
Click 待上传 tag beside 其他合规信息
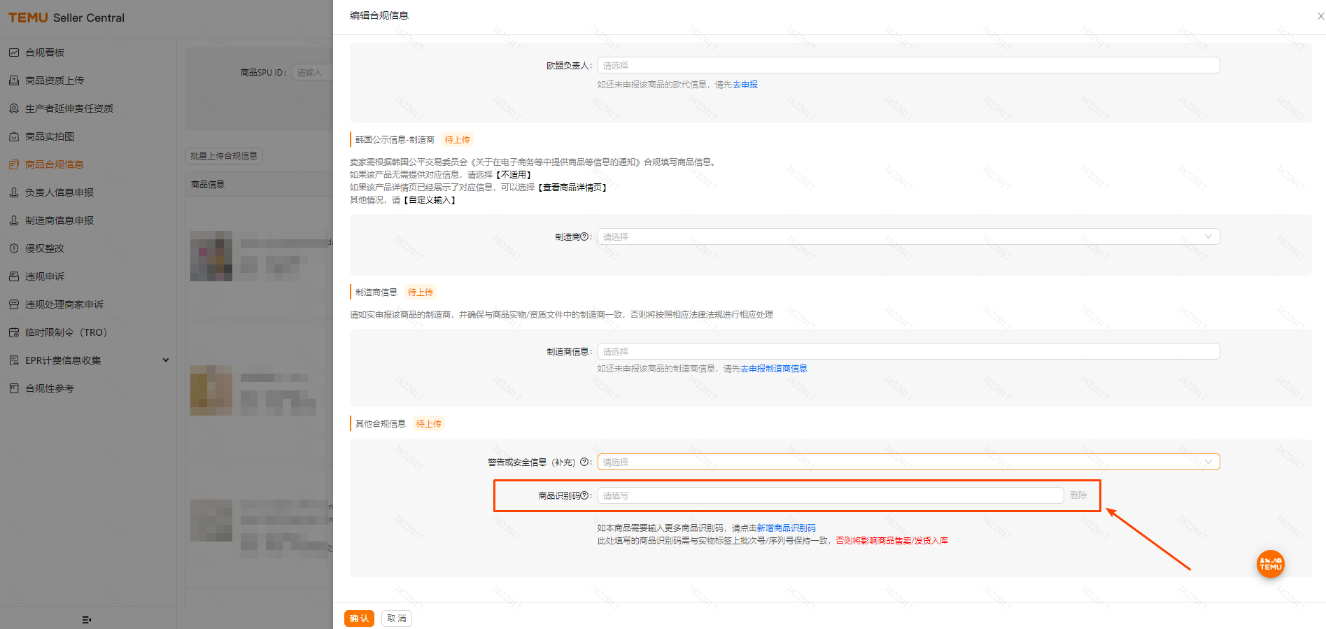click(429, 424)
